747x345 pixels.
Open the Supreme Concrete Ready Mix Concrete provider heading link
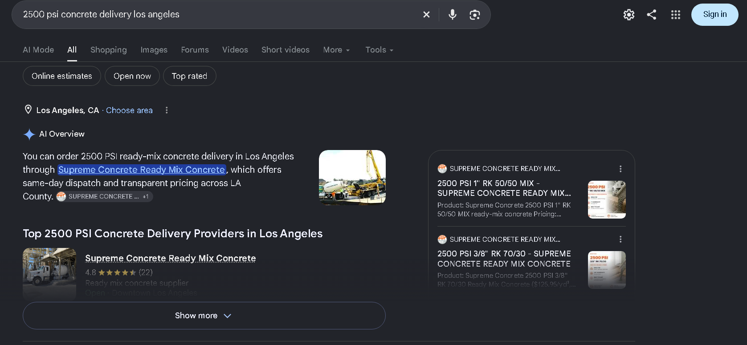[171, 258]
